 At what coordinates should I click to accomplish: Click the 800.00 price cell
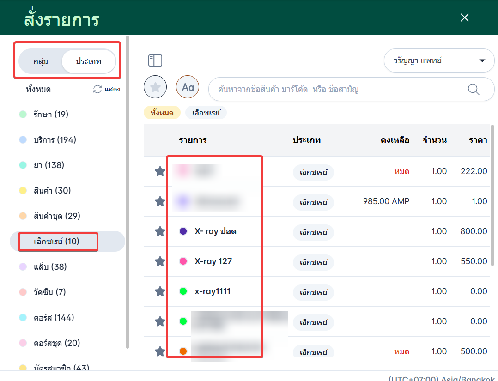tap(474, 231)
